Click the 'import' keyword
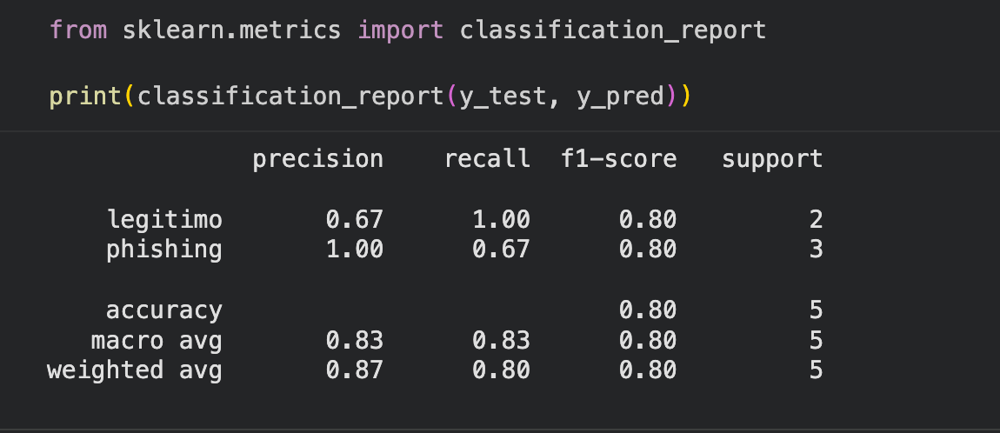Viewport: 1000px width, 433px height. click(401, 30)
